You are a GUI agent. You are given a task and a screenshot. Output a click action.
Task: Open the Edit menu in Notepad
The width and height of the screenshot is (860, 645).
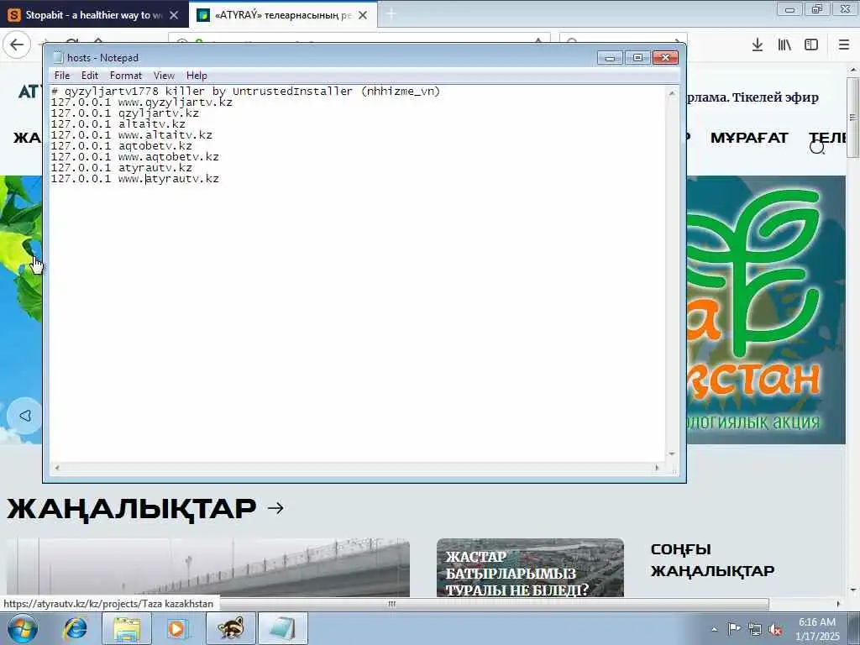pyautogui.click(x=89, y=76)
